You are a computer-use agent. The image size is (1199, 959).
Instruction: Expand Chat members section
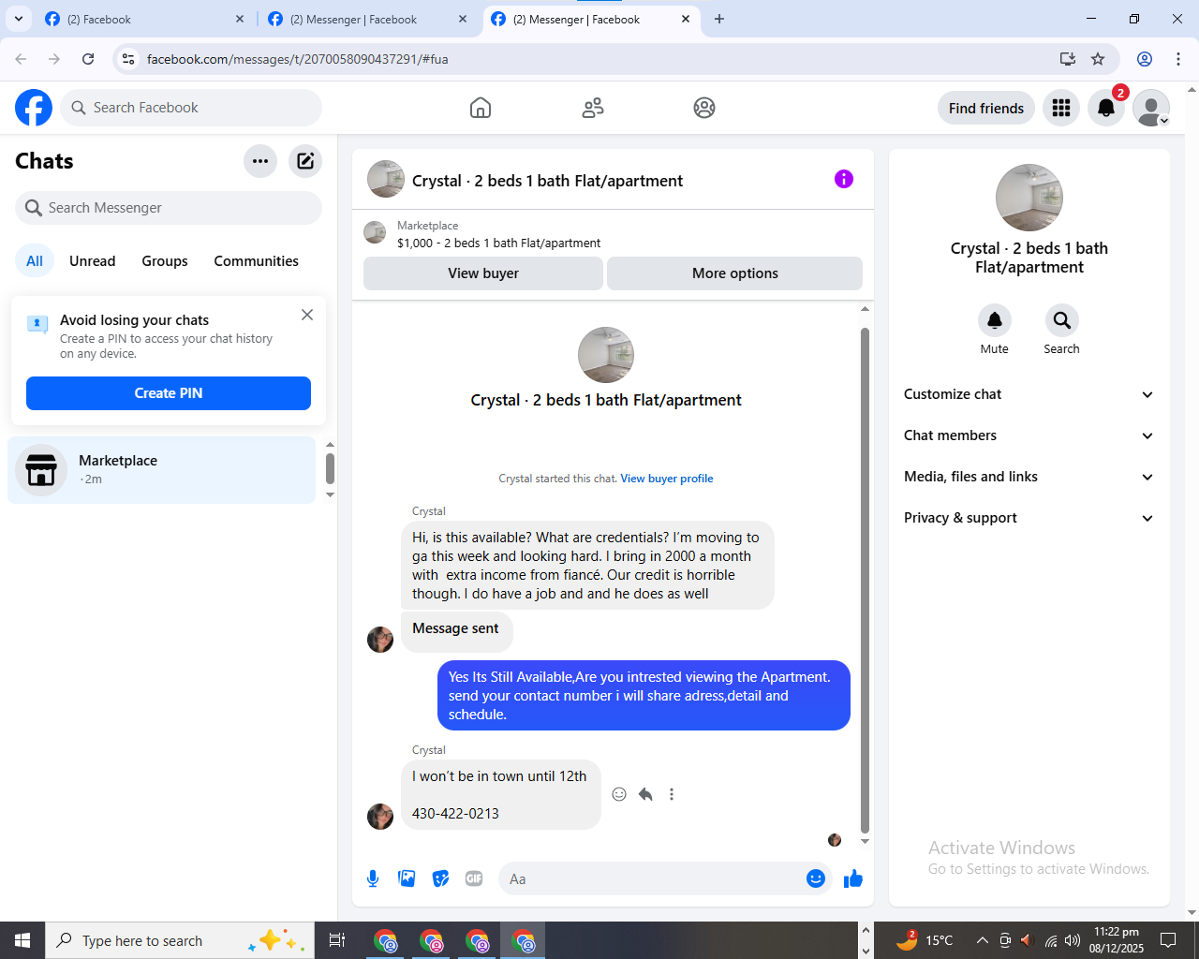[1029, 435]
